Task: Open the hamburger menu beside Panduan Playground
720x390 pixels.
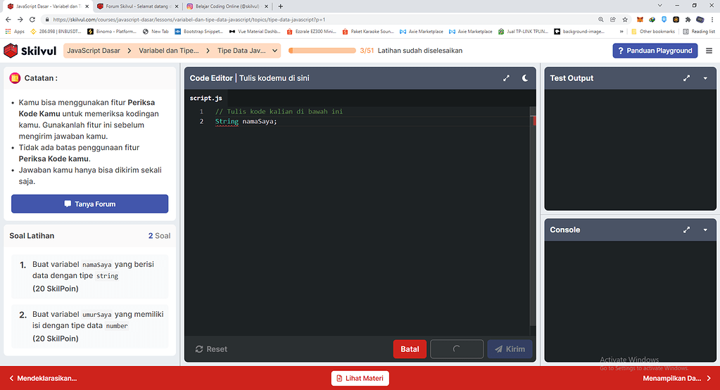Action: (709, 51)
